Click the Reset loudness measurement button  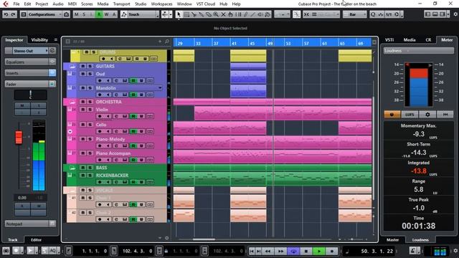click(445, 115)
